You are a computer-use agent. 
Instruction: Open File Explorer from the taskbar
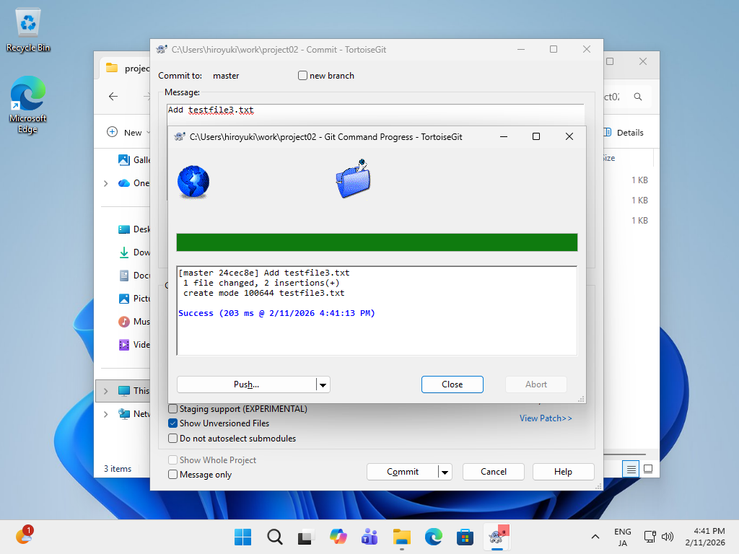coord(401,537)
